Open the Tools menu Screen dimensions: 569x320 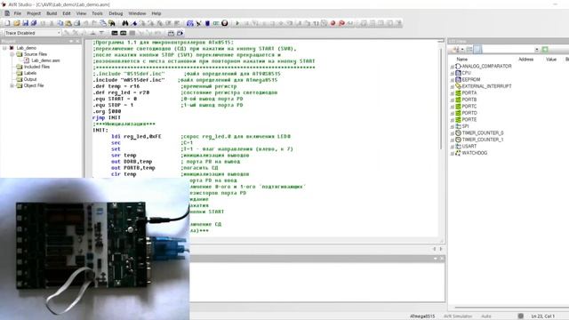[x=97, y=13]
